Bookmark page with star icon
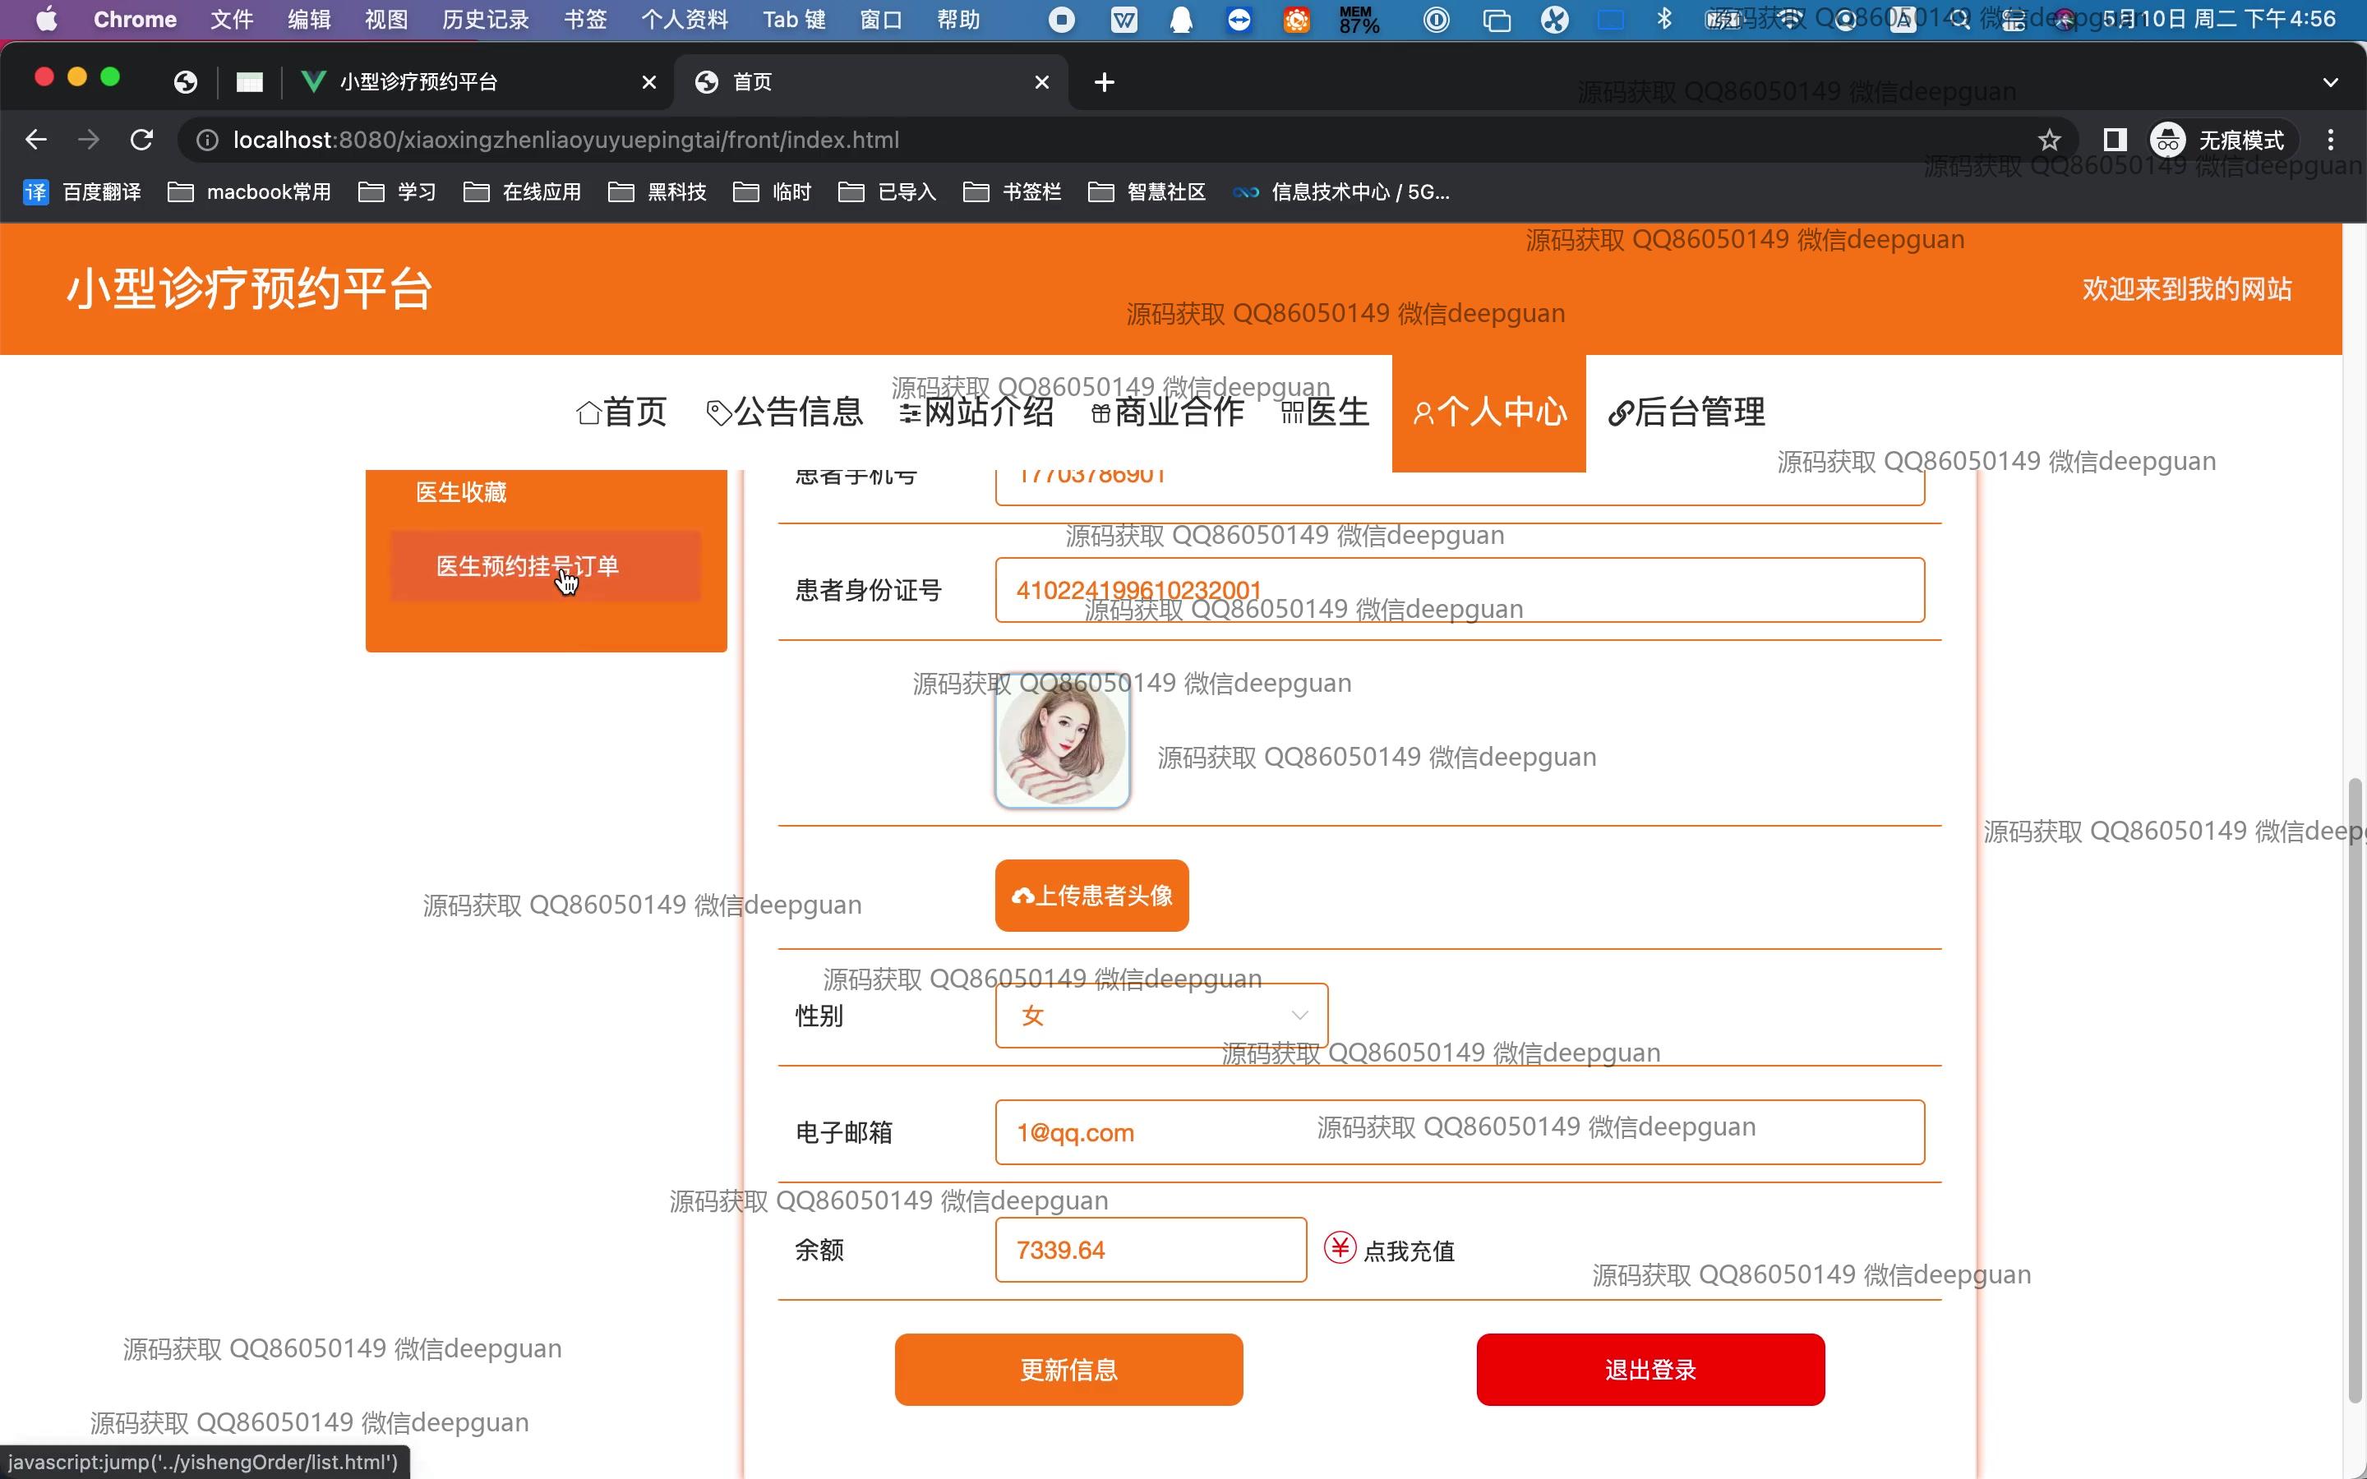 (x=2049, y=140)
